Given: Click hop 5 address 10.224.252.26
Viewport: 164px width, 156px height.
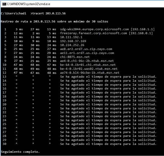Looking at the screenshot, I should pyautogui.click(x=72, y=45).
